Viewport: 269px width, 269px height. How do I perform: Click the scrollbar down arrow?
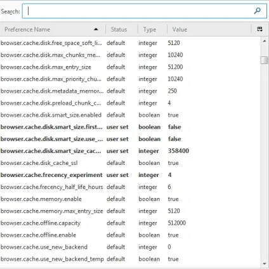coord(265,264)
